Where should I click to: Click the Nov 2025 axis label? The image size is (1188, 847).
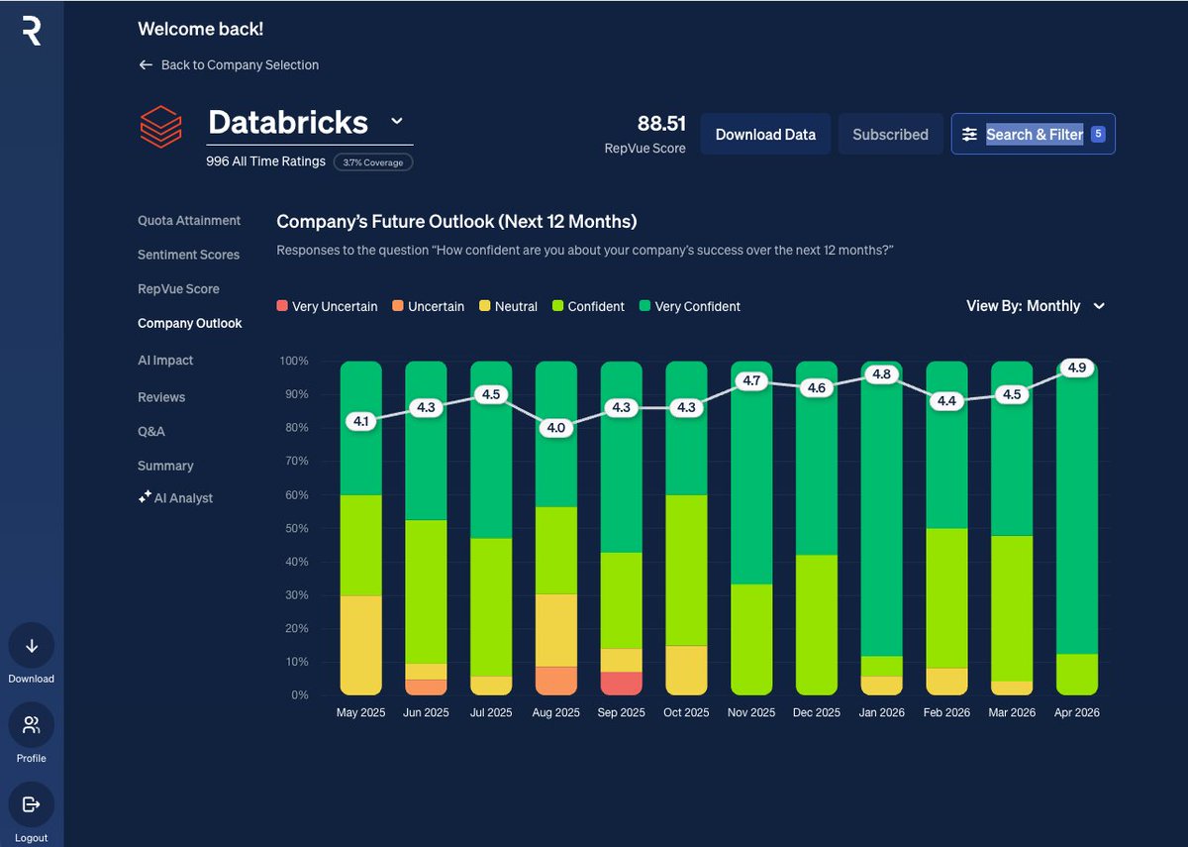[x=751, y=712]
